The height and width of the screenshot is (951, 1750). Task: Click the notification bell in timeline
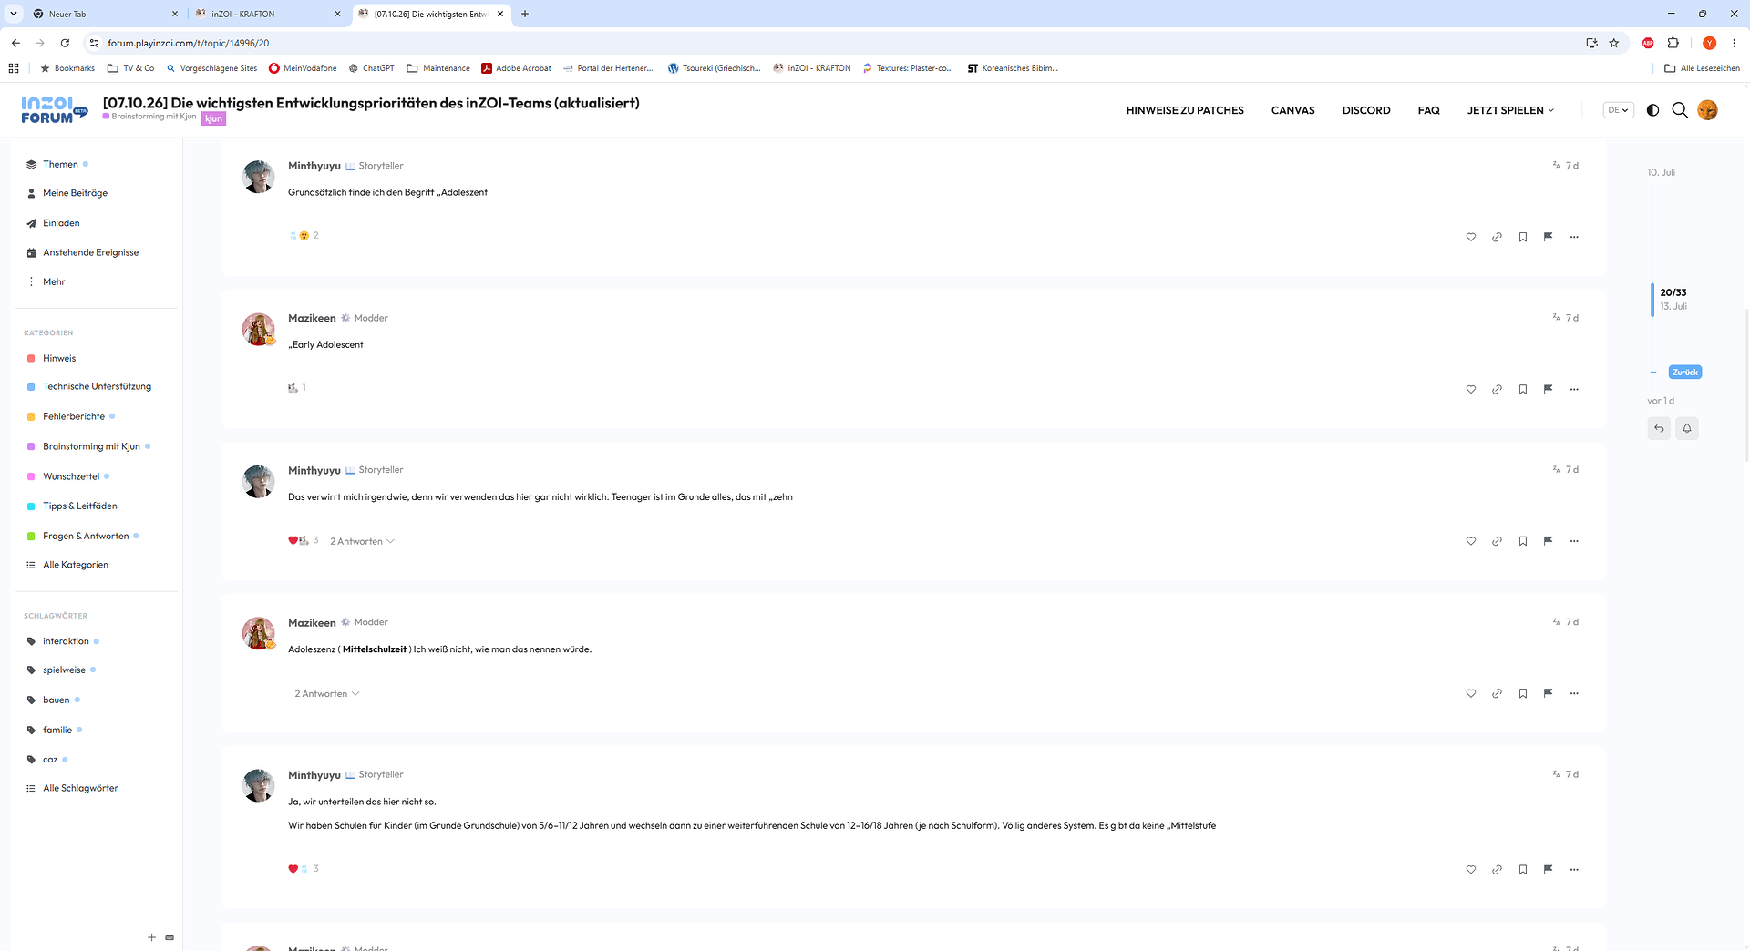coord(1687,428)
